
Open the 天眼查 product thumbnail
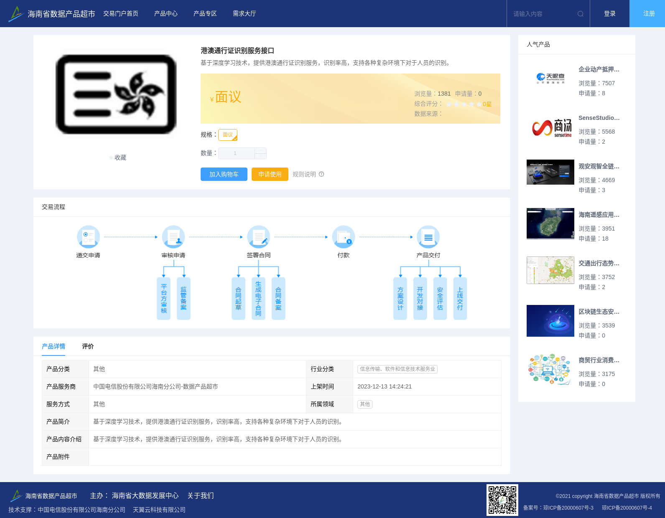pos(550,78)
